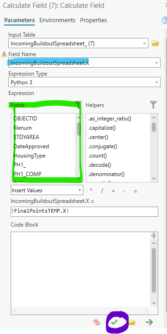The width and height of the screenshot is (167, 334).
Task: Select filenum in Fields list
Action: (x=23, y=128)
